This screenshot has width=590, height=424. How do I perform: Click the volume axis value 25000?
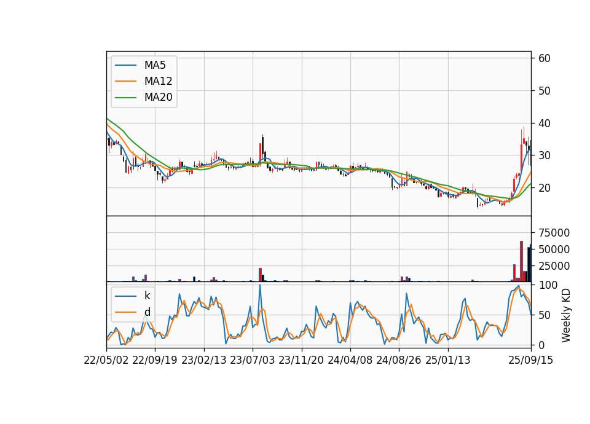pos(554,266)
